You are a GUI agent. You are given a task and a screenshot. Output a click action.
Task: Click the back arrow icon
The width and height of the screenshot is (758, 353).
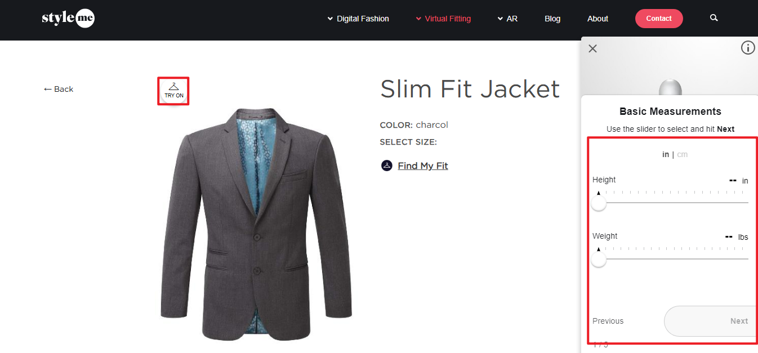48,89
